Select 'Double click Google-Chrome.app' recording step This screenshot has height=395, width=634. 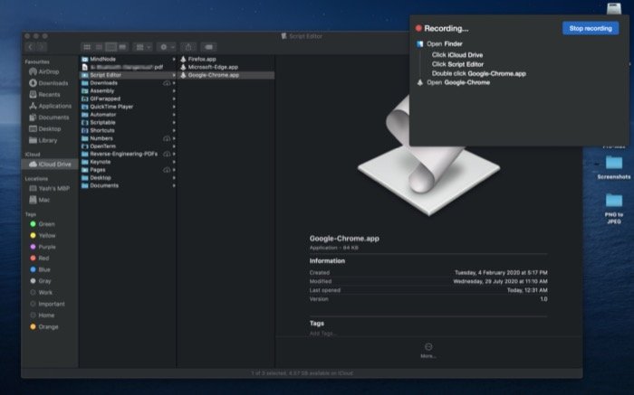[479, 73]
